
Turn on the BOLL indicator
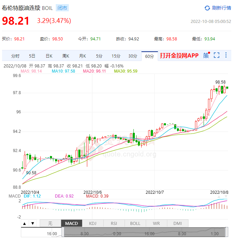point(135,224)
